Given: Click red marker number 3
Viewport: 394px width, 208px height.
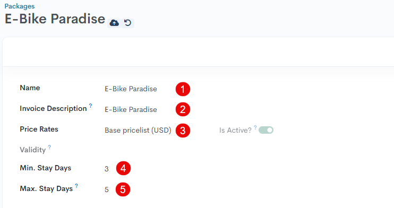Looking at the screenshot, I should [183, 131].
